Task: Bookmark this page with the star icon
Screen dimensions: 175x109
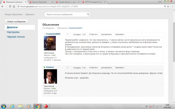Action: pyautogui.click(x=168, y=6)
